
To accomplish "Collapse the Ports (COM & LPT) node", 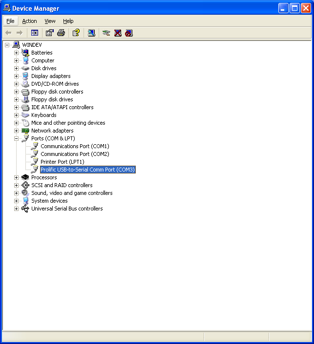I will click(16, 138).
